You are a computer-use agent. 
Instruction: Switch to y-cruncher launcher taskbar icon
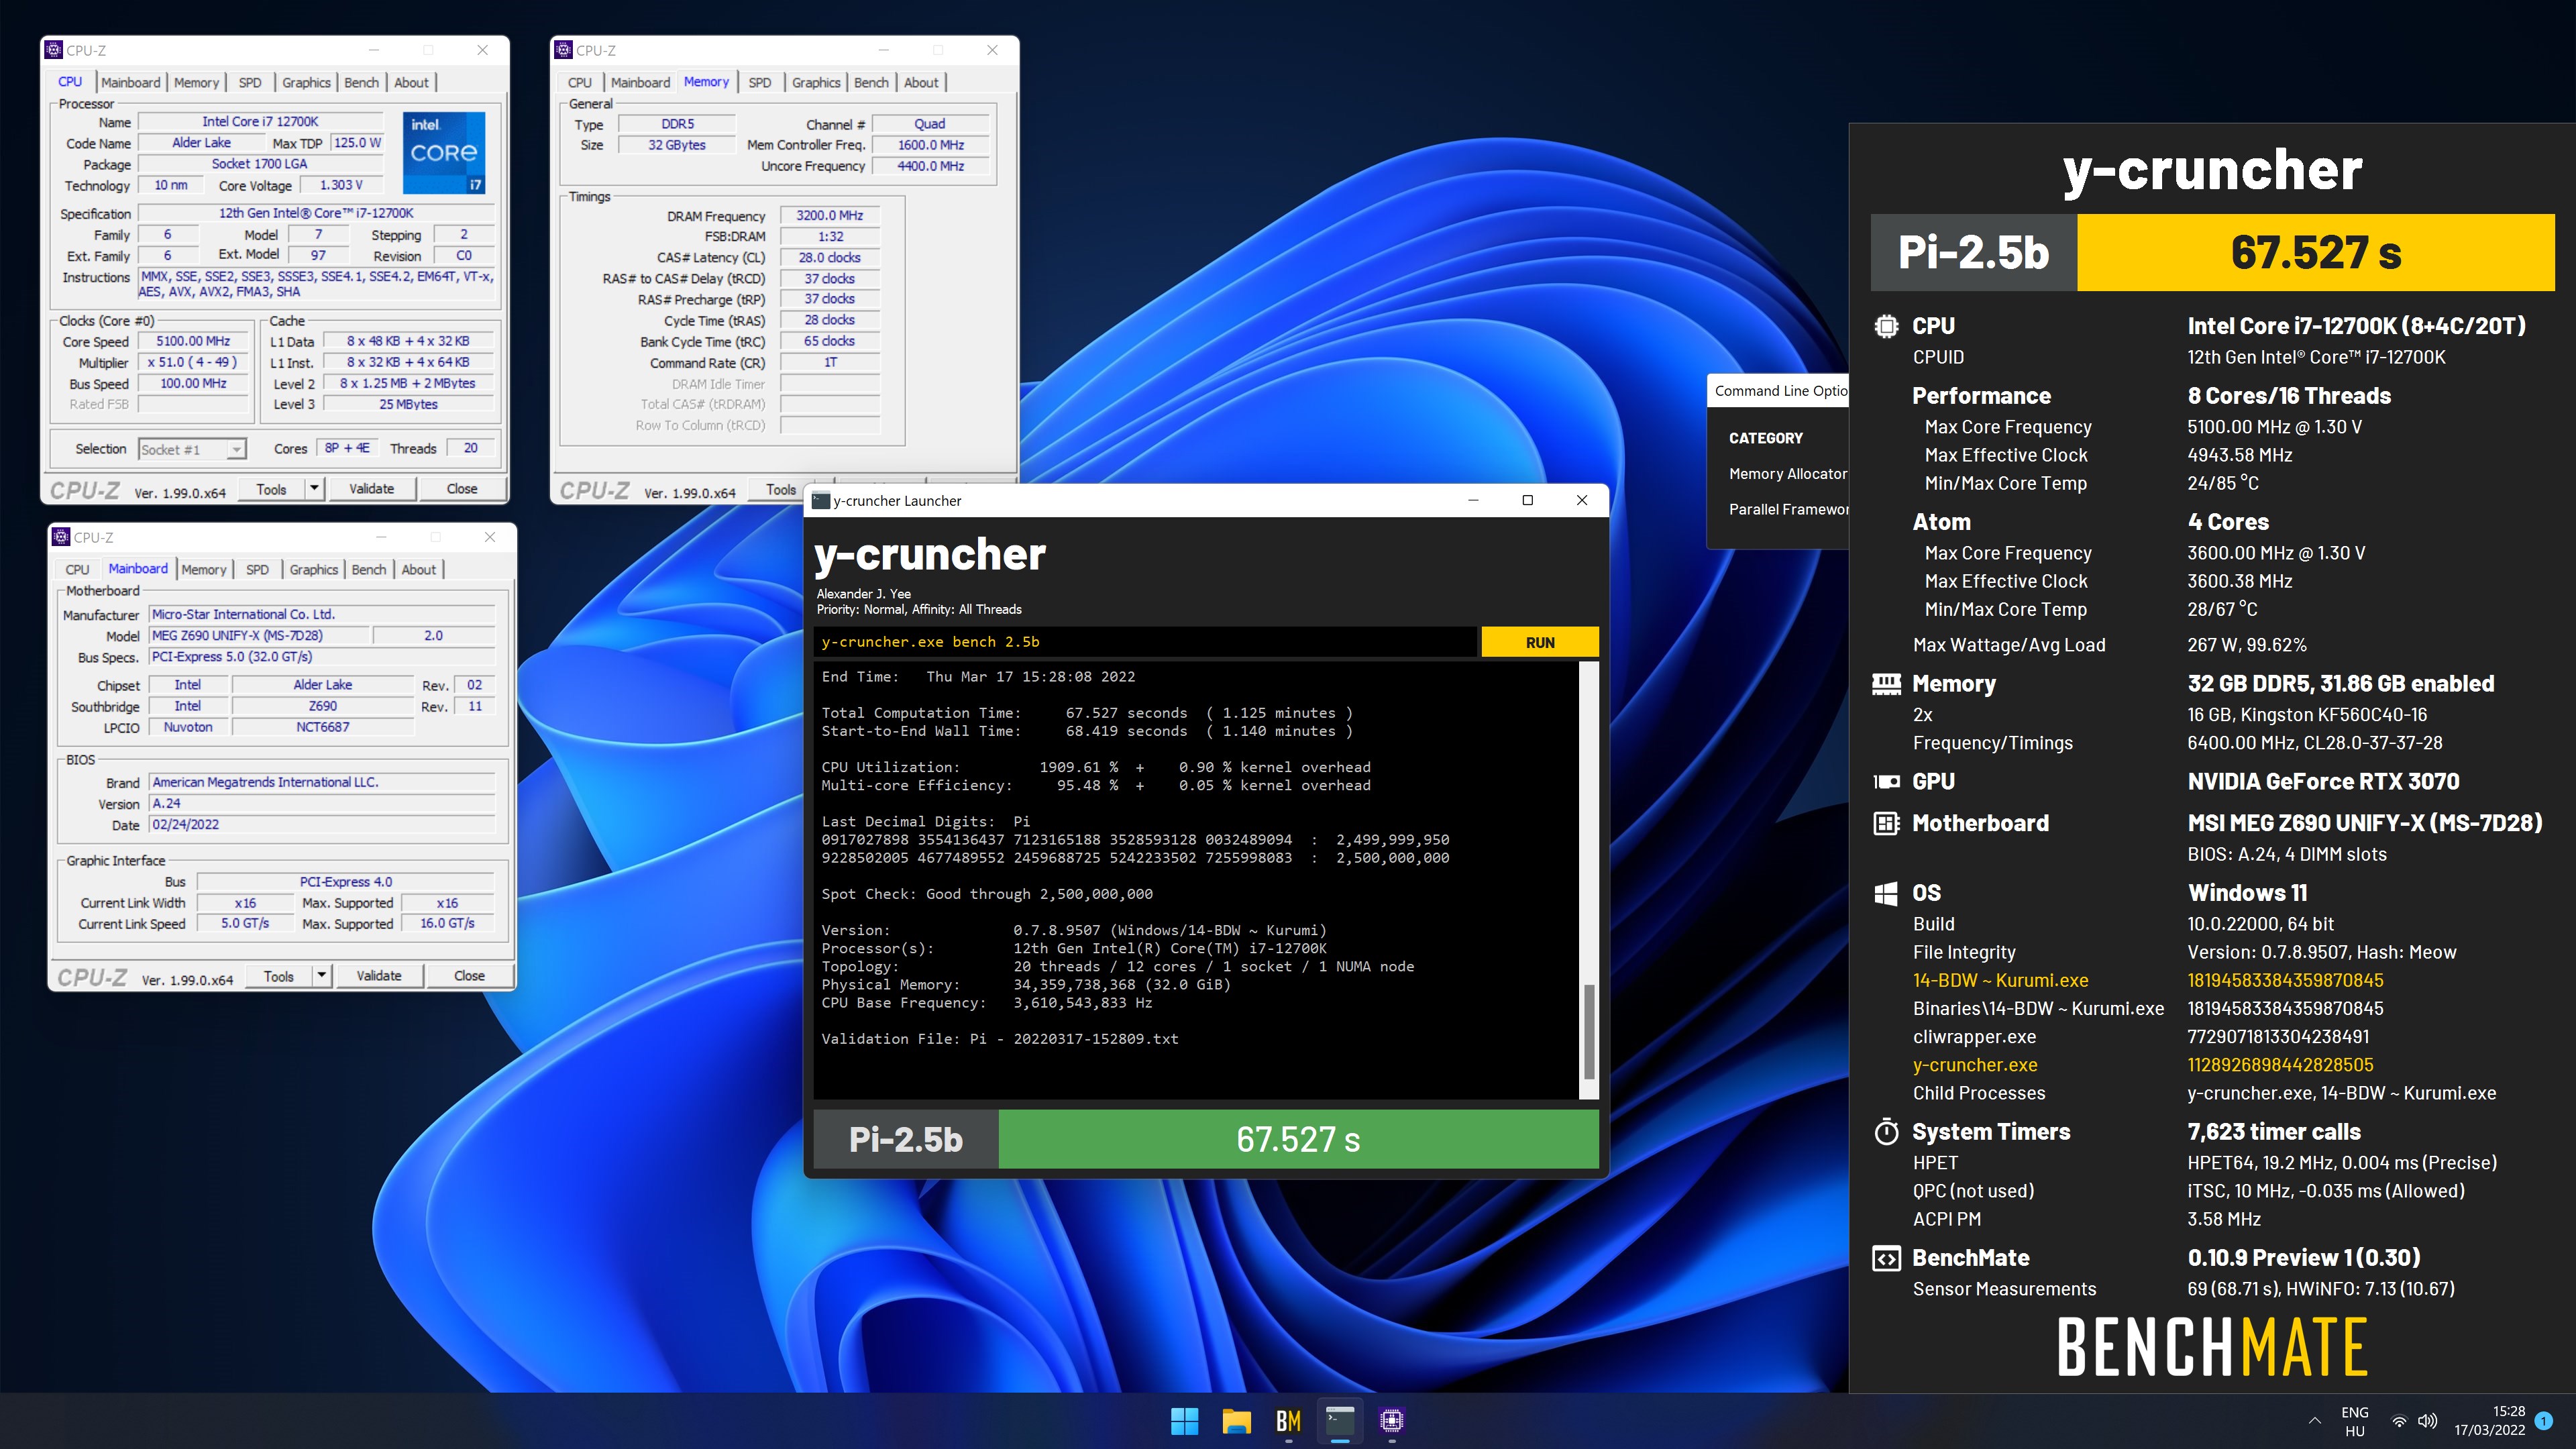click(1340, 1420)
